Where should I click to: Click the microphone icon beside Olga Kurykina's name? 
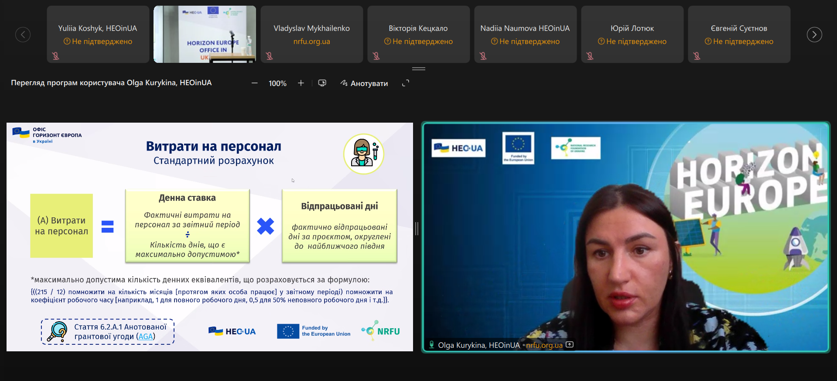[x=431, y=345]
